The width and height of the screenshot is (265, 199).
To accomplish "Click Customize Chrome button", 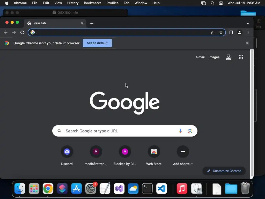I will pos(224,171).
